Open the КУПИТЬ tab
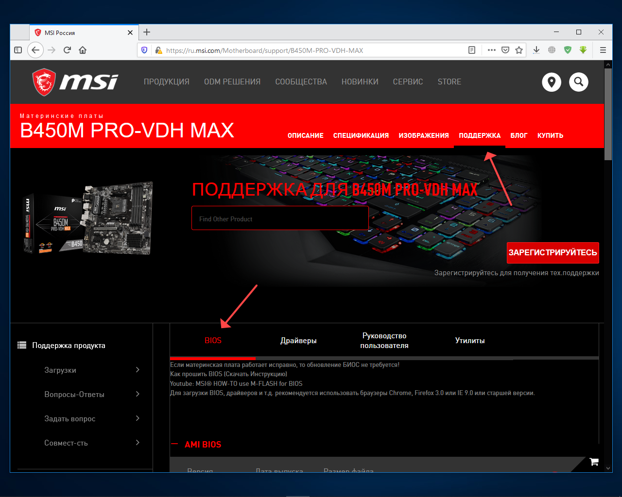The image size is (622, 497). (551, 135)
